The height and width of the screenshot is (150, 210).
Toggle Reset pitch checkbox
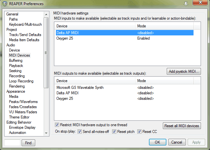[114, 131]
